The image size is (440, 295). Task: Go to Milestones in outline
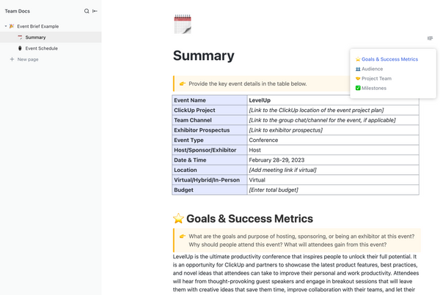point(373,88)
